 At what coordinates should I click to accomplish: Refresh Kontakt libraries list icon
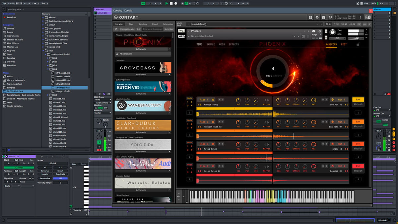click(x=116, y=29)
